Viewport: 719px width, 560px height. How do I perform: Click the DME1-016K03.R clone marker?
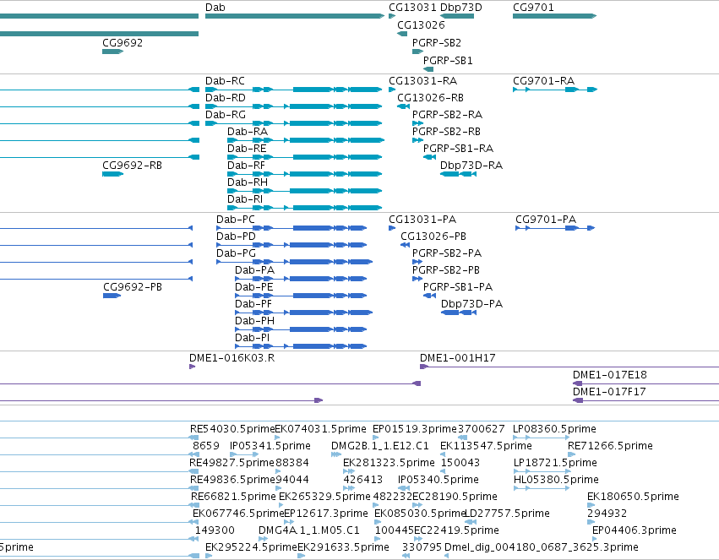coord(192,367)
